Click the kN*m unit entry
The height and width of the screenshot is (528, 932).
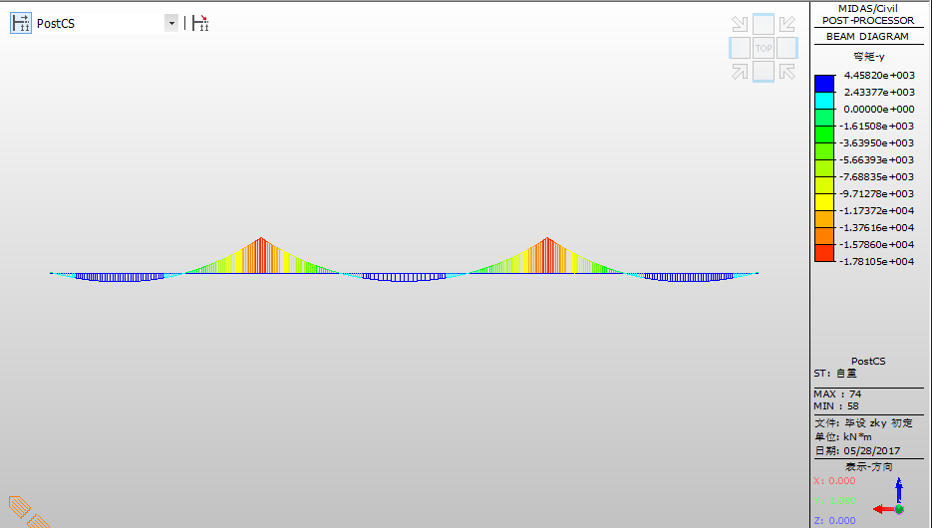pos(843,436)
